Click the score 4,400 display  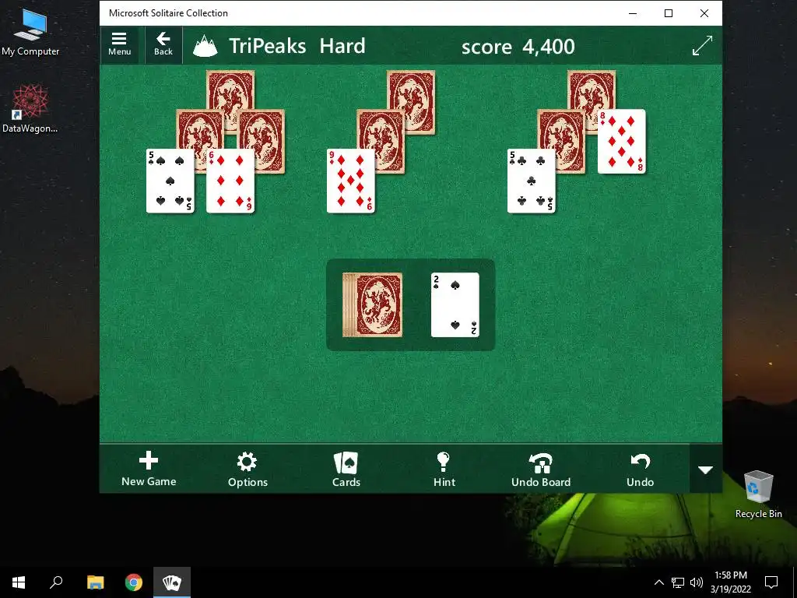tap(518, 47)
